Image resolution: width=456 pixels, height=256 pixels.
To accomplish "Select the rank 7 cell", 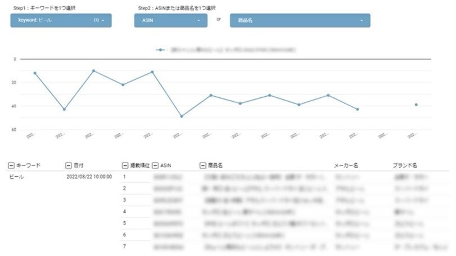I will (x=124, y=246).
